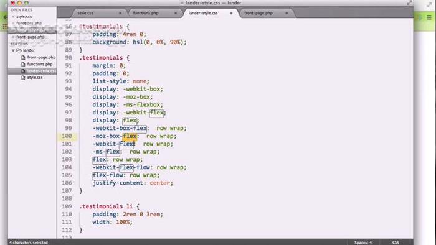
Task: Click the '4 characters selected' status text
Action: pyautogui.click(x=29, y=243)
